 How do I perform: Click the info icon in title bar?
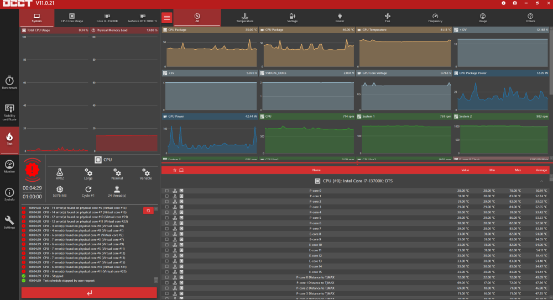tap(503, 3)
